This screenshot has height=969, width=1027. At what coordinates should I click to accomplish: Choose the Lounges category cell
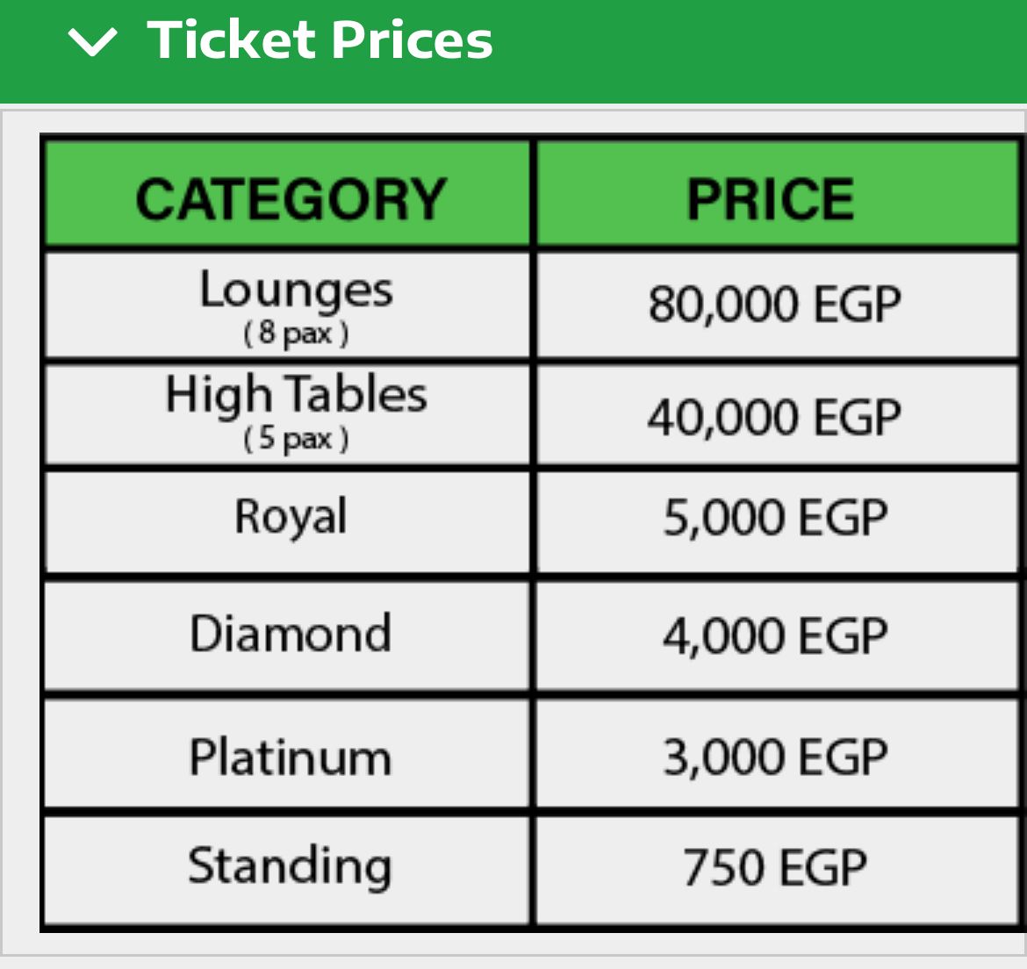288,305
